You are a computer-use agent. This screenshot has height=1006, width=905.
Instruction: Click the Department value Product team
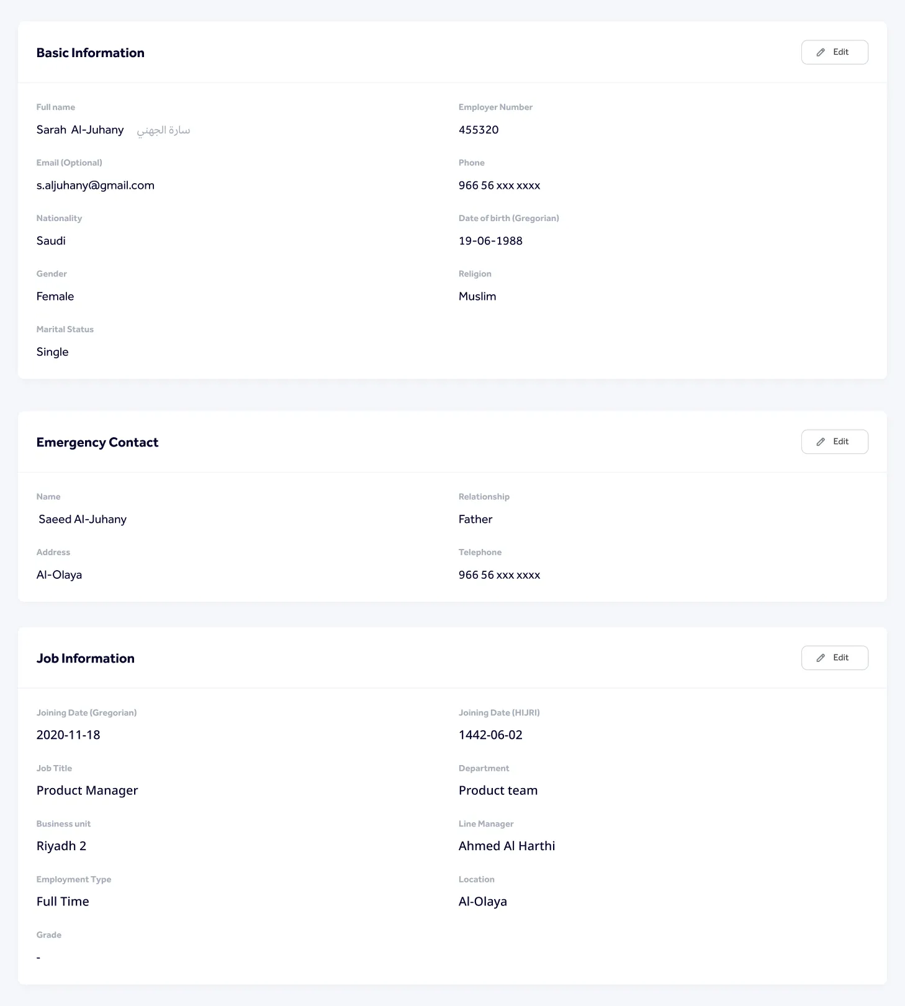pyautogui.click(x=498, y=791)
